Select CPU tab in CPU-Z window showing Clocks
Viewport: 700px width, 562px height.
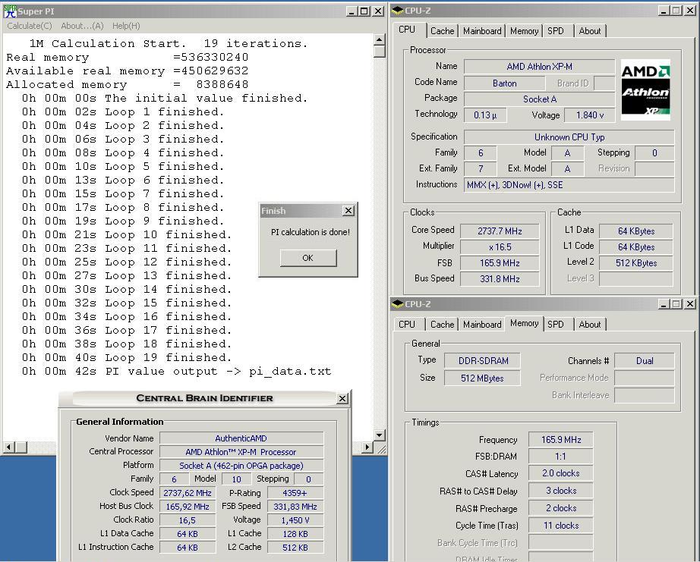407,30
